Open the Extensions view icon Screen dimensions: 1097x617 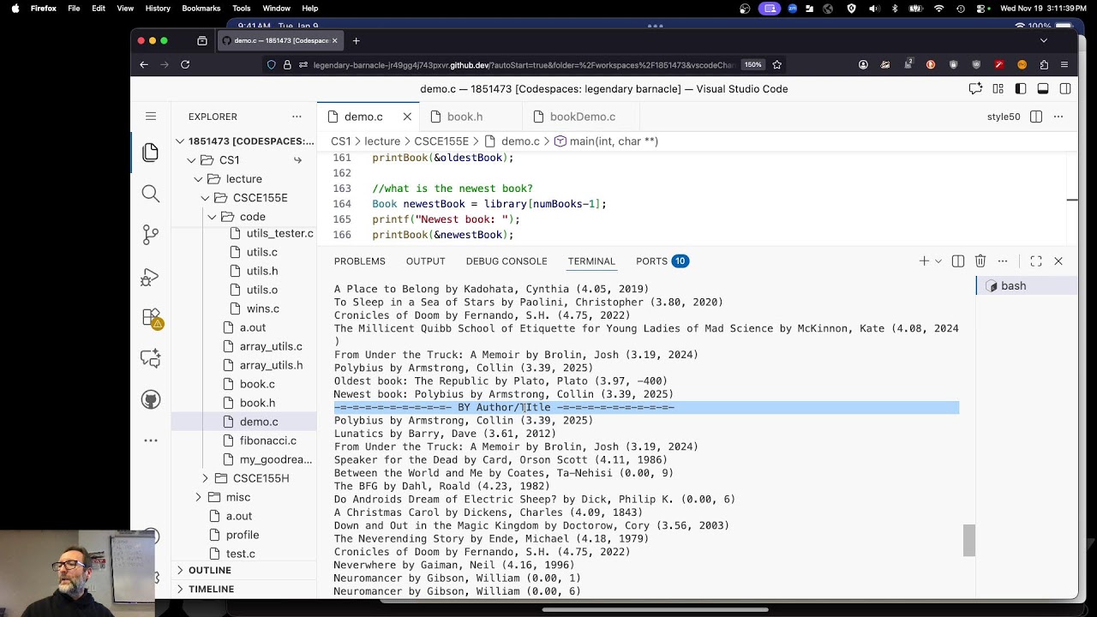point(151,318)
